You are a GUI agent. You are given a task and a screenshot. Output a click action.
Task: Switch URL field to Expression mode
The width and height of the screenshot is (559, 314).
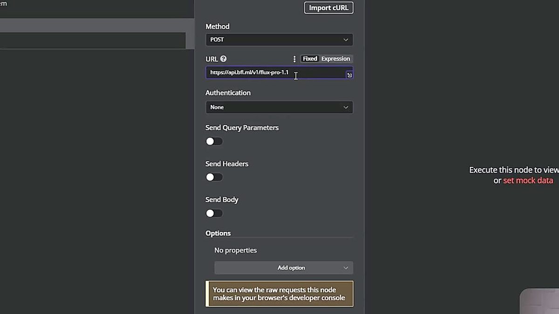coord(335,59)
